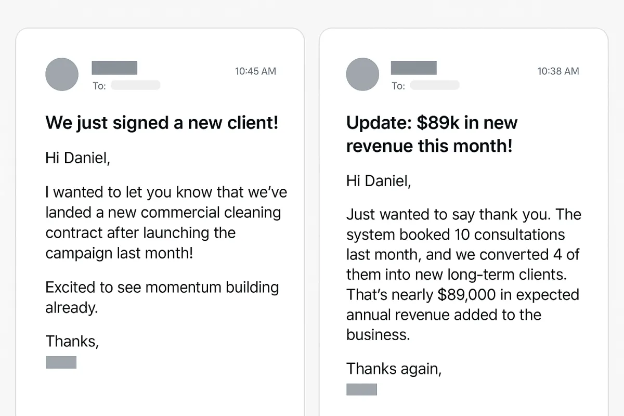
Task: Click the 'Hi Daniel,' greeting in left email
Action: (x=78, y=159)
